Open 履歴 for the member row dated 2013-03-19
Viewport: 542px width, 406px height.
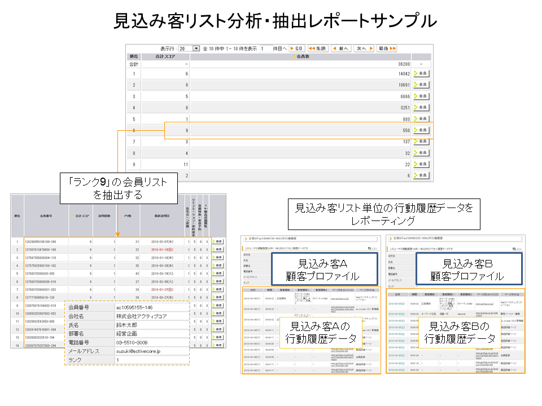pyautogui.click(x=218, y=273)
